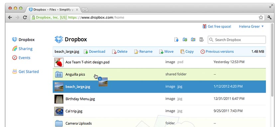Open a new browser tab
Viewport: 280px width, 127px height.
[85, 10]
